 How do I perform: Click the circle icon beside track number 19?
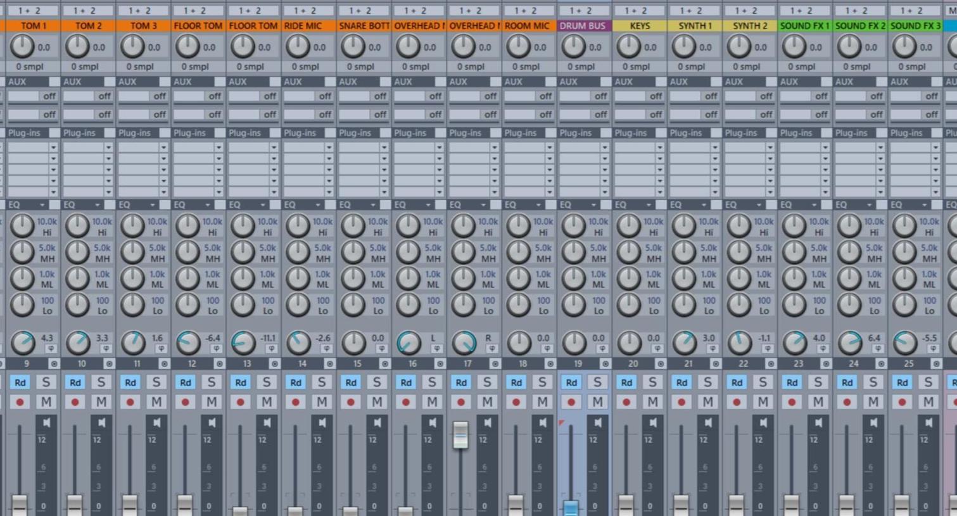tap(605, 364)
